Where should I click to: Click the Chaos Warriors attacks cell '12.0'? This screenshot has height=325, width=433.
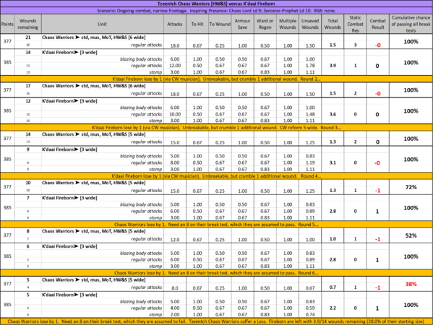click(x=175, y=240)
